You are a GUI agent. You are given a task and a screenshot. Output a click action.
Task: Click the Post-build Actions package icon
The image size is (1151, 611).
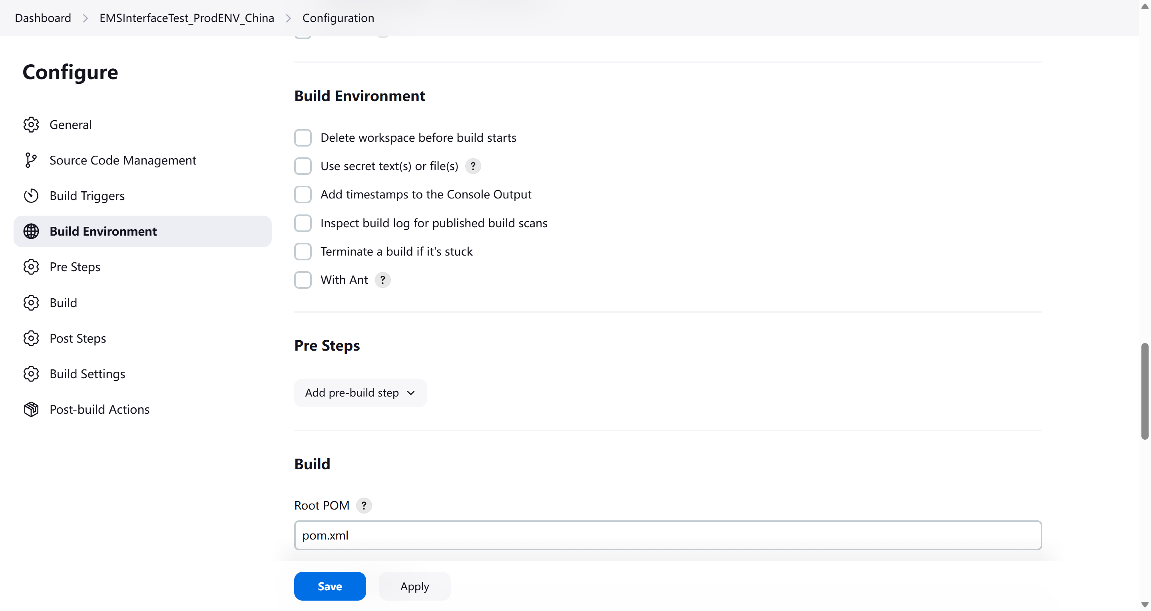point(31,409)
